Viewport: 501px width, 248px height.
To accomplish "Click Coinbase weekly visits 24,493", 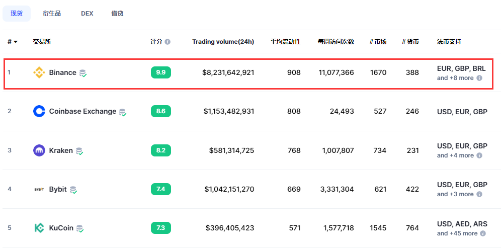I will click(x=342, y=111).
